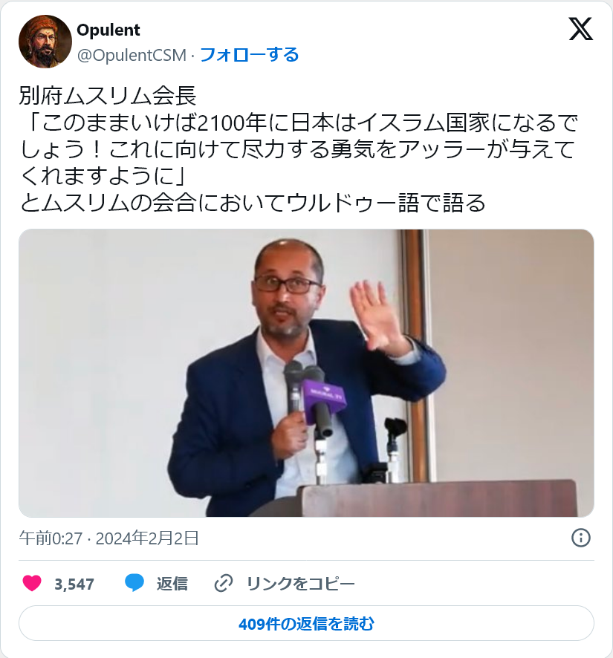Click the chain link copy icon
The image size is (613, 658).
pyautogui.click(x=224, y=583)
